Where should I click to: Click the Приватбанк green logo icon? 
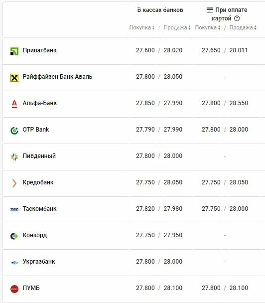pos(14,51)
